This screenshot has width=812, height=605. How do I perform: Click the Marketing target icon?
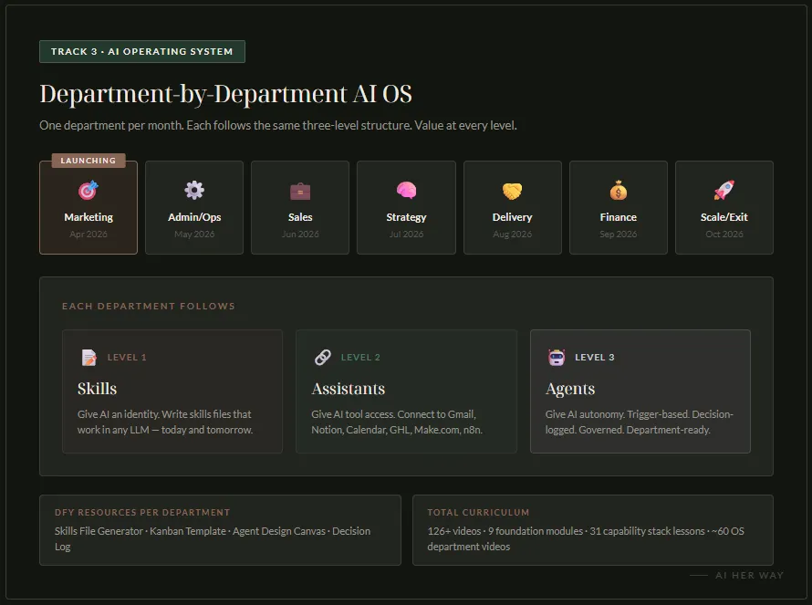point(88,191)
